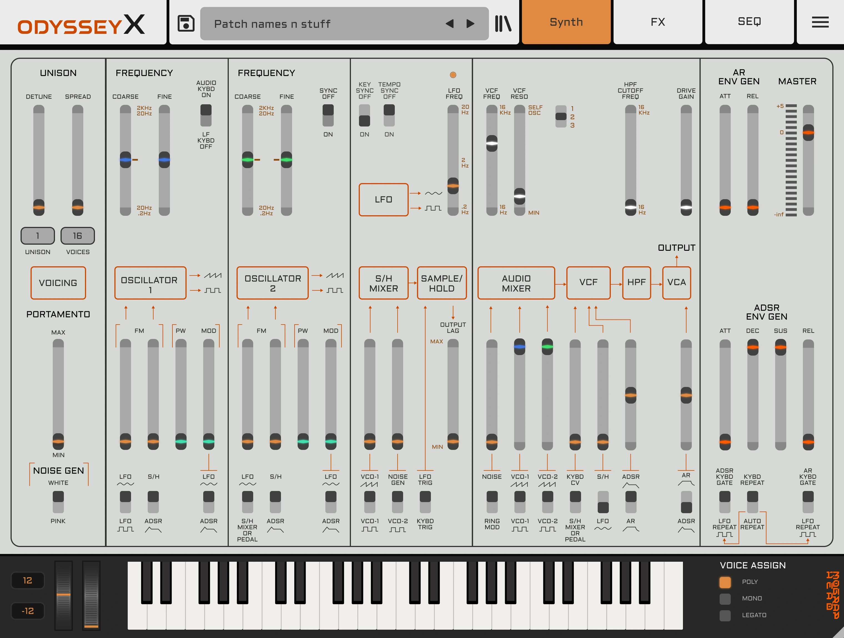This screenshot has width=844, height=638.
Task: Click the S/H MIXER block
Action: (383, 283)
